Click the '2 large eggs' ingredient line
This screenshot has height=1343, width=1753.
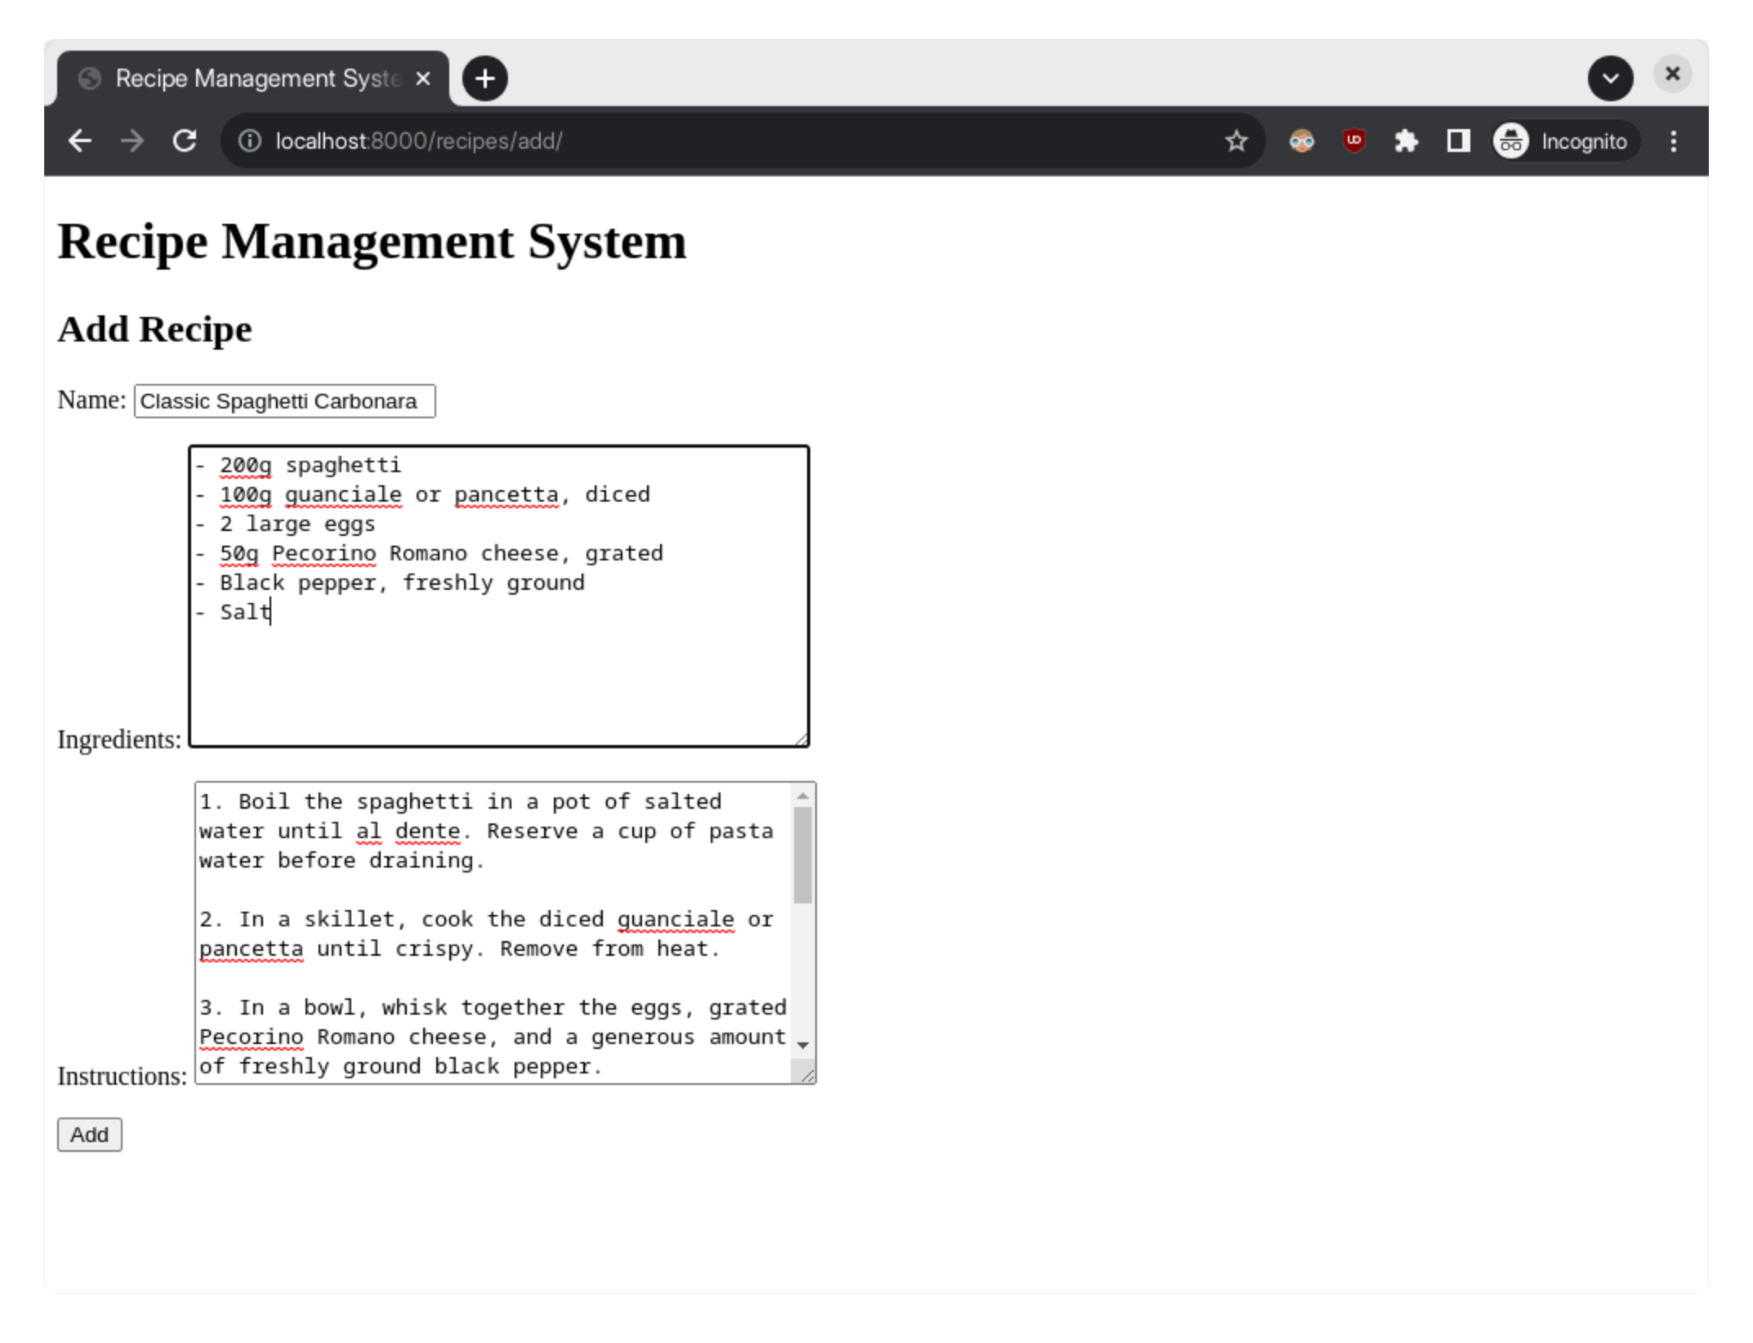tap(285, 524)
